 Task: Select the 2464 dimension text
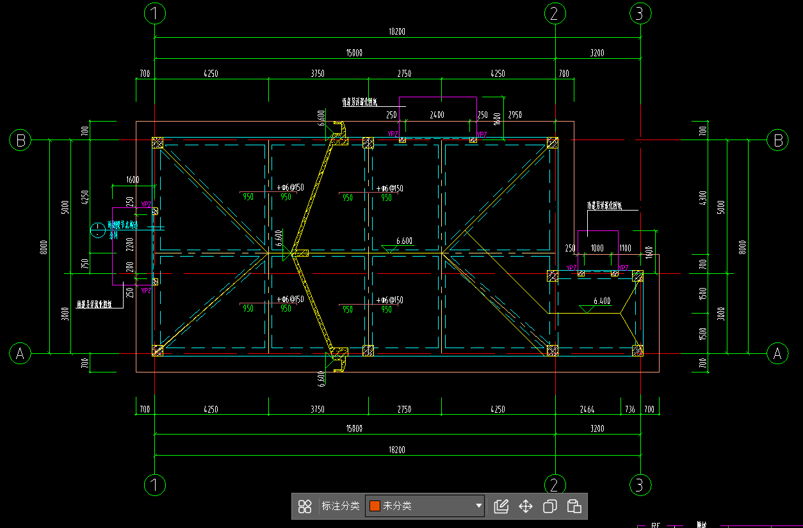pyautogui.click(x=586, y=409)
